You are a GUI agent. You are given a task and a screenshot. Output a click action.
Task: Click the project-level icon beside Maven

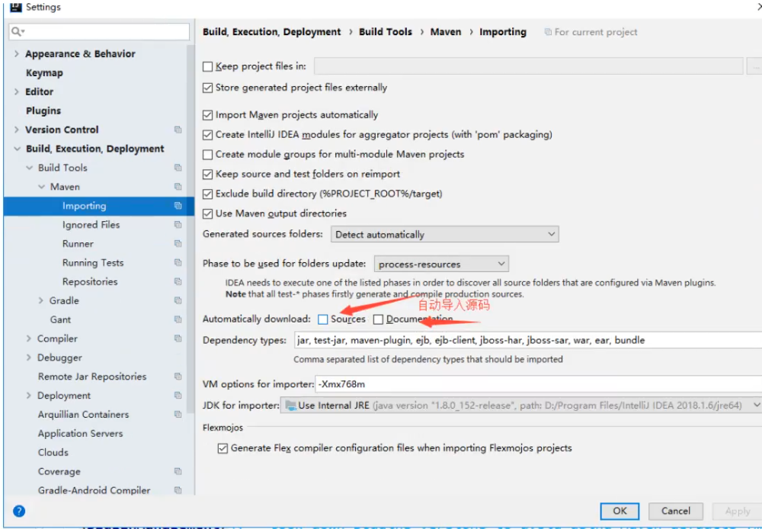178,187
